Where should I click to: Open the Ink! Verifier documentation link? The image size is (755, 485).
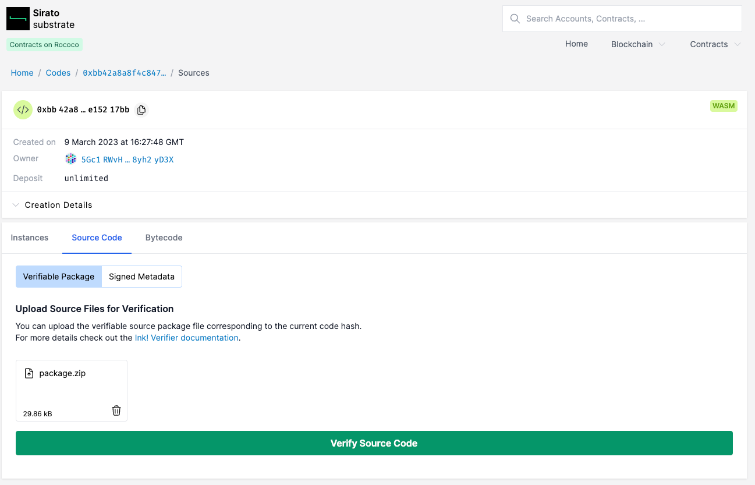click(186, 338)
